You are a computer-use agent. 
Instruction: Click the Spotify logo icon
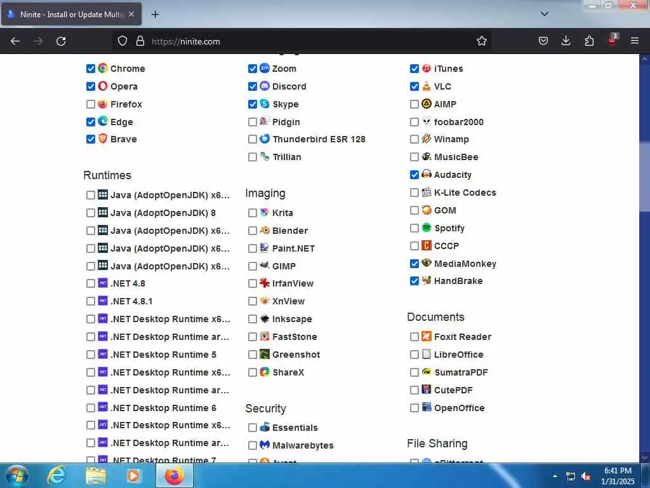click(426, 228)
